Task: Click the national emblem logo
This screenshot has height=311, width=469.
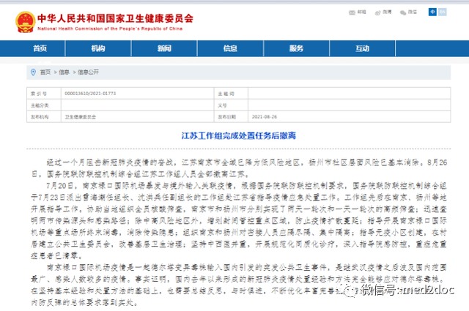Action: (x=25, y=22)
